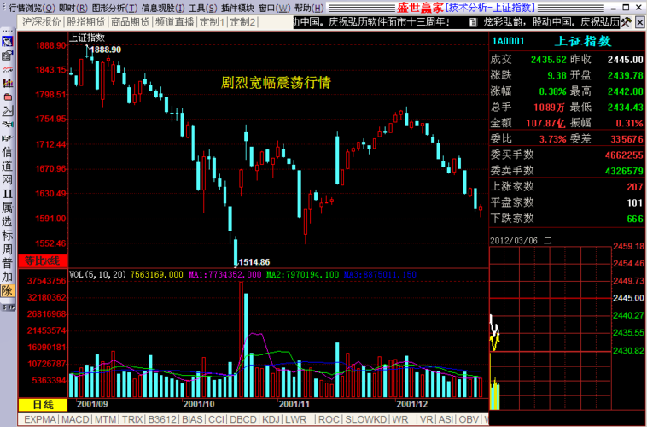Switch to the '沪深报价' tab
The image size is (647, 427).
[x=41, y=21]
